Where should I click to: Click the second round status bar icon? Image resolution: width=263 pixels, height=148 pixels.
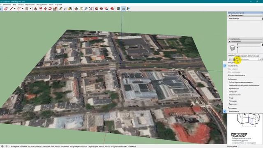(x=7, y=146)
